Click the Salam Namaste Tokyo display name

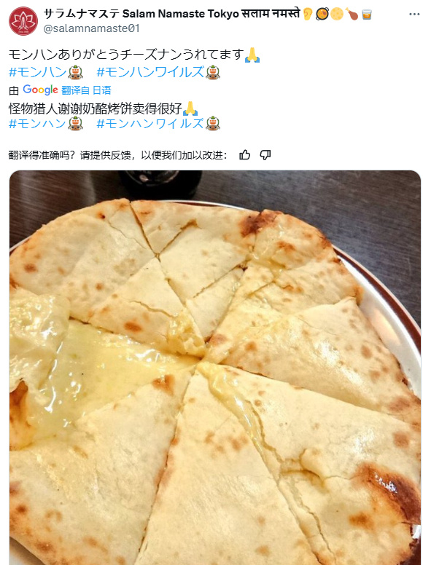point(172,14)
